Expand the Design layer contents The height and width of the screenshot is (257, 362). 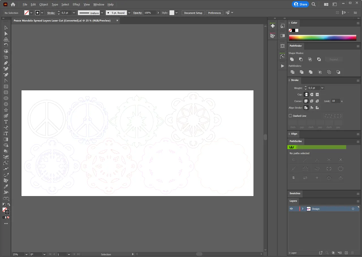[x=303, y=209]
